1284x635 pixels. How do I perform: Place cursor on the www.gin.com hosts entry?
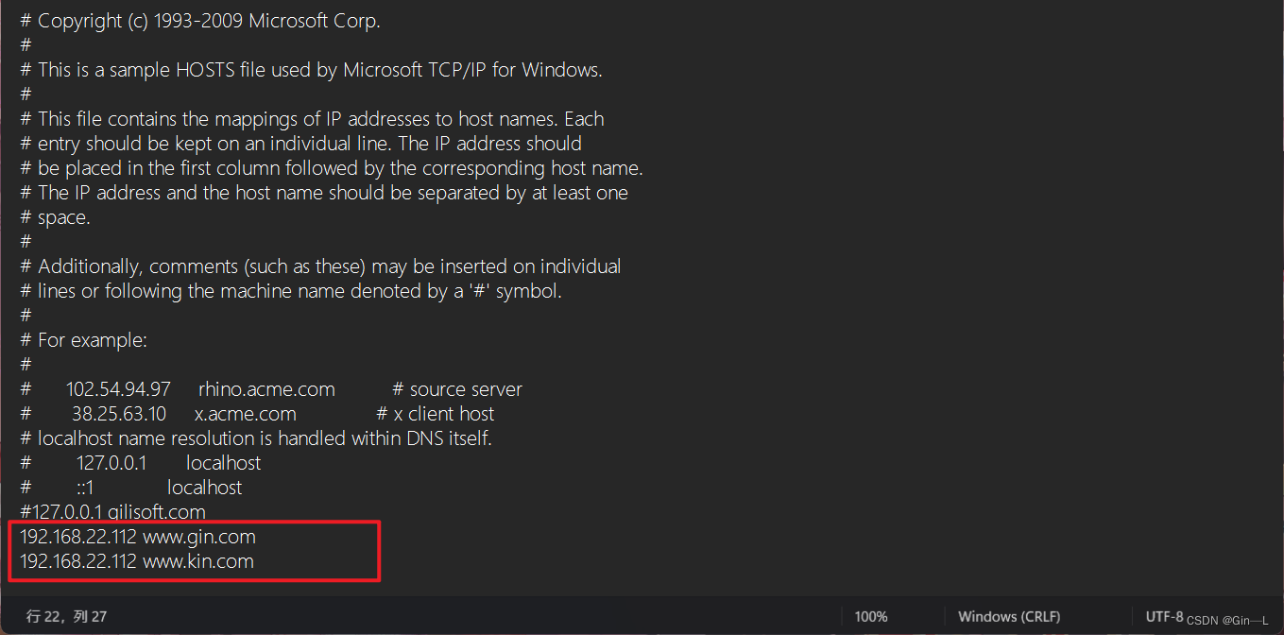[138, 537]
